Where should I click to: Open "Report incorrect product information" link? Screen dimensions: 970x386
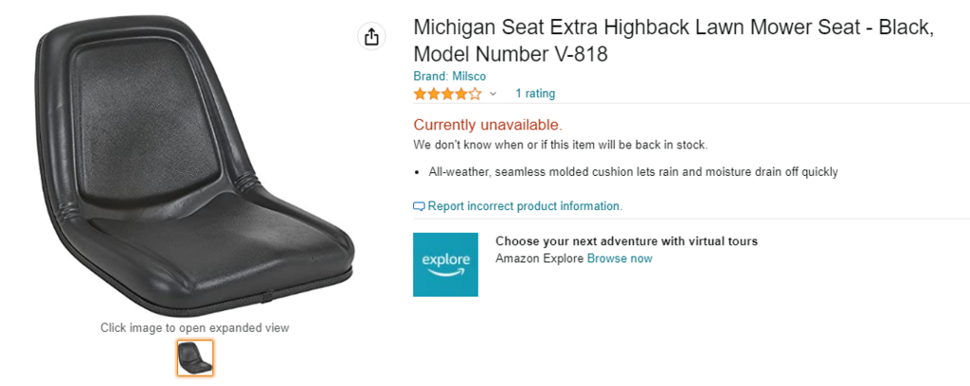point(525,206)
